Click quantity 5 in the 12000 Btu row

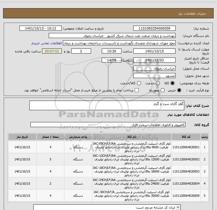[50, 159]
